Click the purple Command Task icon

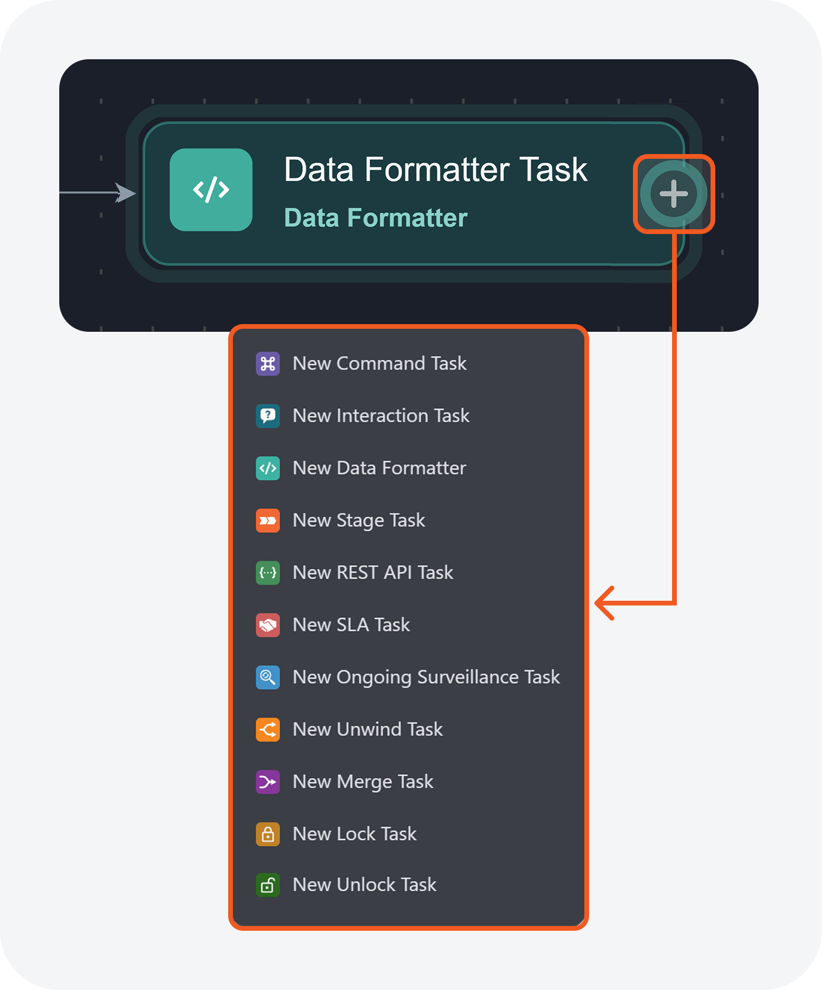point(268,364)
